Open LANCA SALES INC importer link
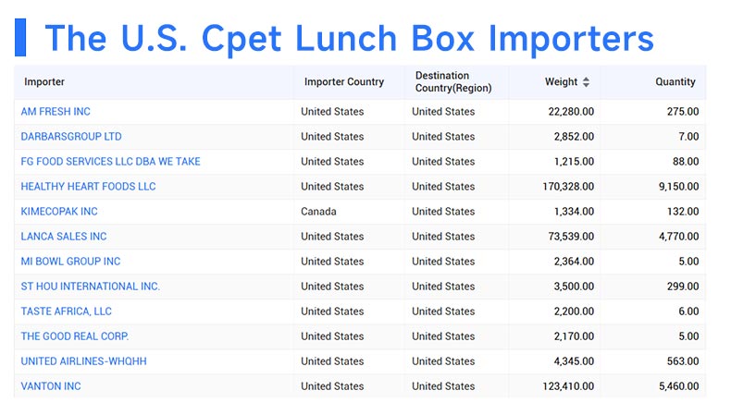This screenshot has width=731, height=403. tap(64, 237)
